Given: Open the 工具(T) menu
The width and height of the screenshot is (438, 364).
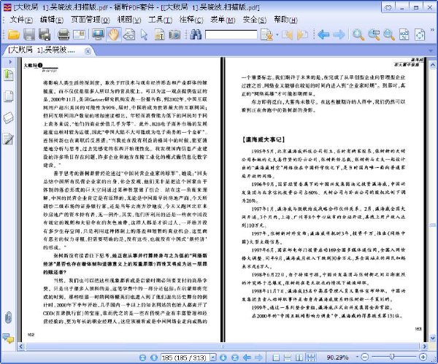Looking at the screenshot, I should [161, 20].
